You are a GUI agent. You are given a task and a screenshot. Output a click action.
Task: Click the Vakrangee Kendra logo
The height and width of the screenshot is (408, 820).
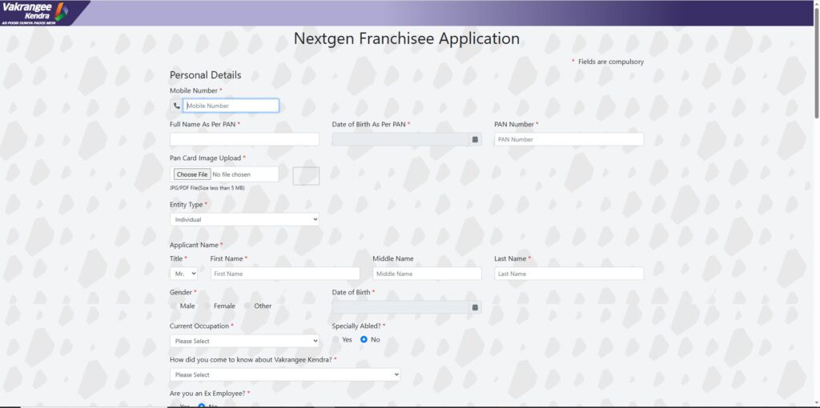pos(35,13)
